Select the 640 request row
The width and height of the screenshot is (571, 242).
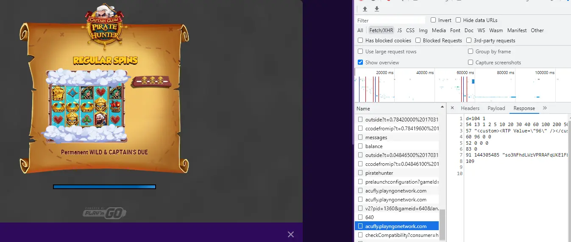397,217
